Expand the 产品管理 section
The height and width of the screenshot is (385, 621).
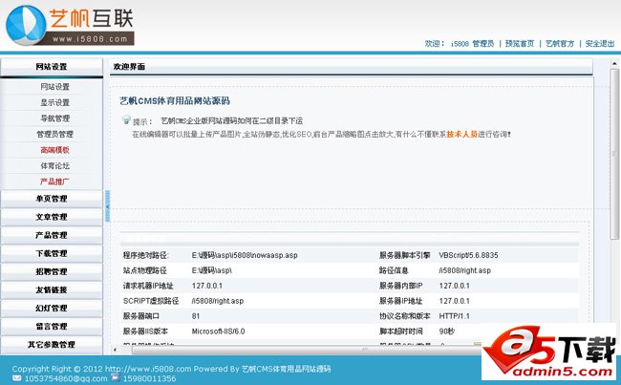[51, 235]
